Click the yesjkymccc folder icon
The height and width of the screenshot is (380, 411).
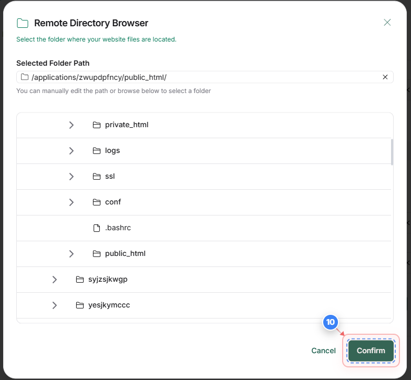80,305
